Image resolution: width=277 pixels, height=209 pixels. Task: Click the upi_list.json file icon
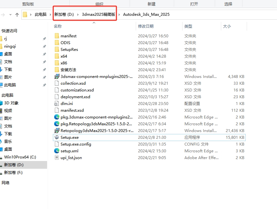[57, 158]
